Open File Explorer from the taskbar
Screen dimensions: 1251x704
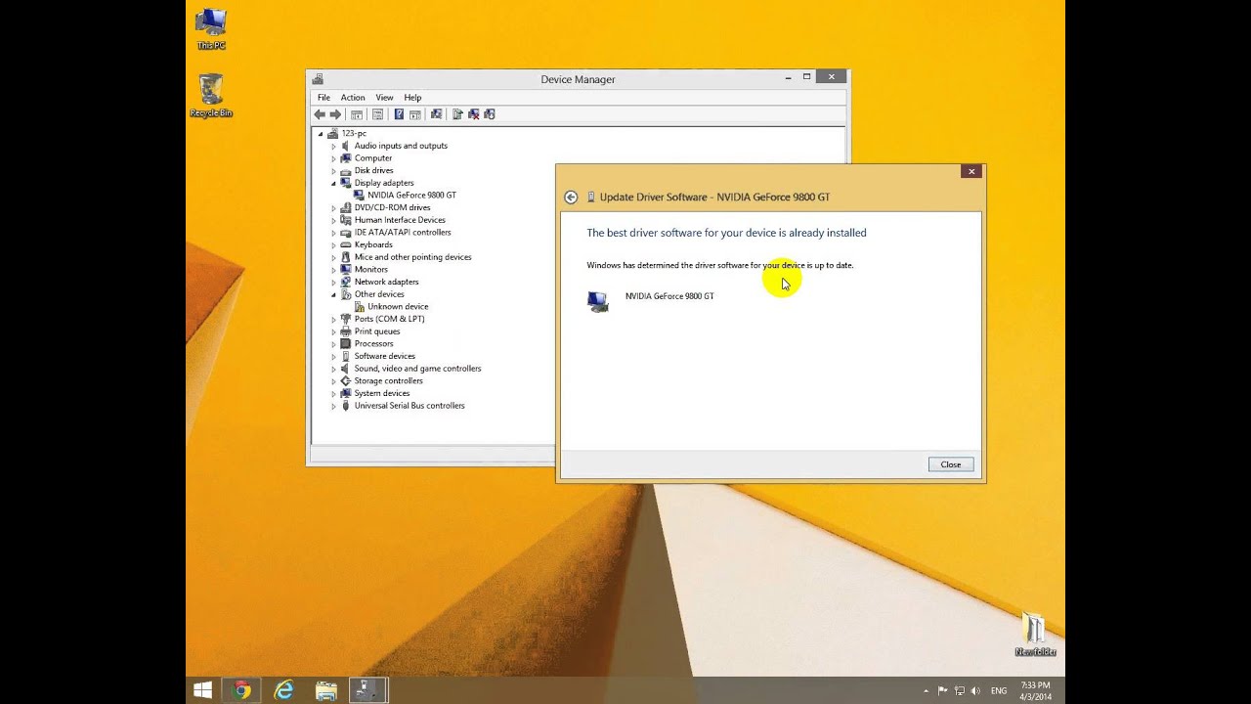pos(326,690)
